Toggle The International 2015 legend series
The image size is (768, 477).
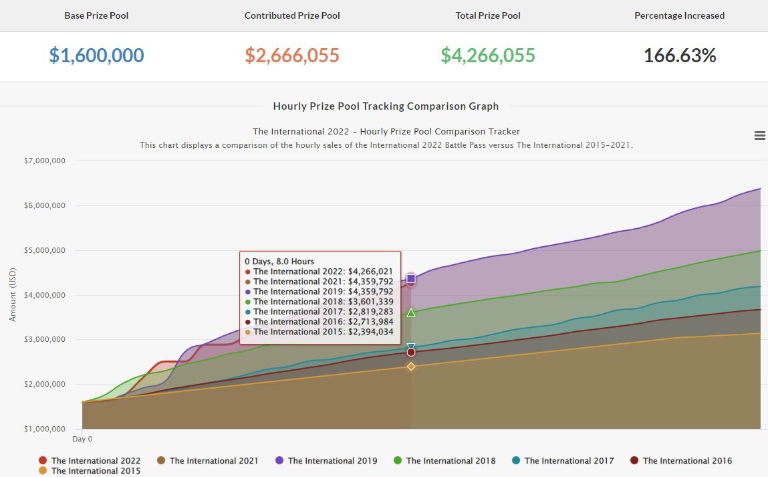(x=90, y=470)
